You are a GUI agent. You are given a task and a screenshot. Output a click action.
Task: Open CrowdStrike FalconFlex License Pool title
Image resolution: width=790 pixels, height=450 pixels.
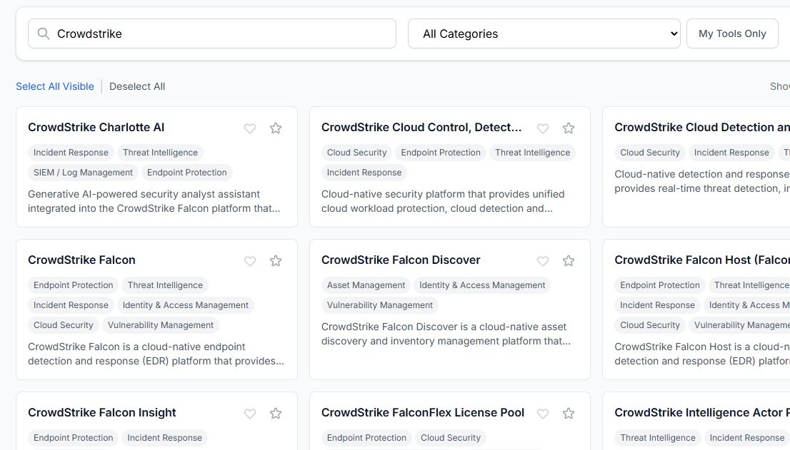(x=423, y=412)
